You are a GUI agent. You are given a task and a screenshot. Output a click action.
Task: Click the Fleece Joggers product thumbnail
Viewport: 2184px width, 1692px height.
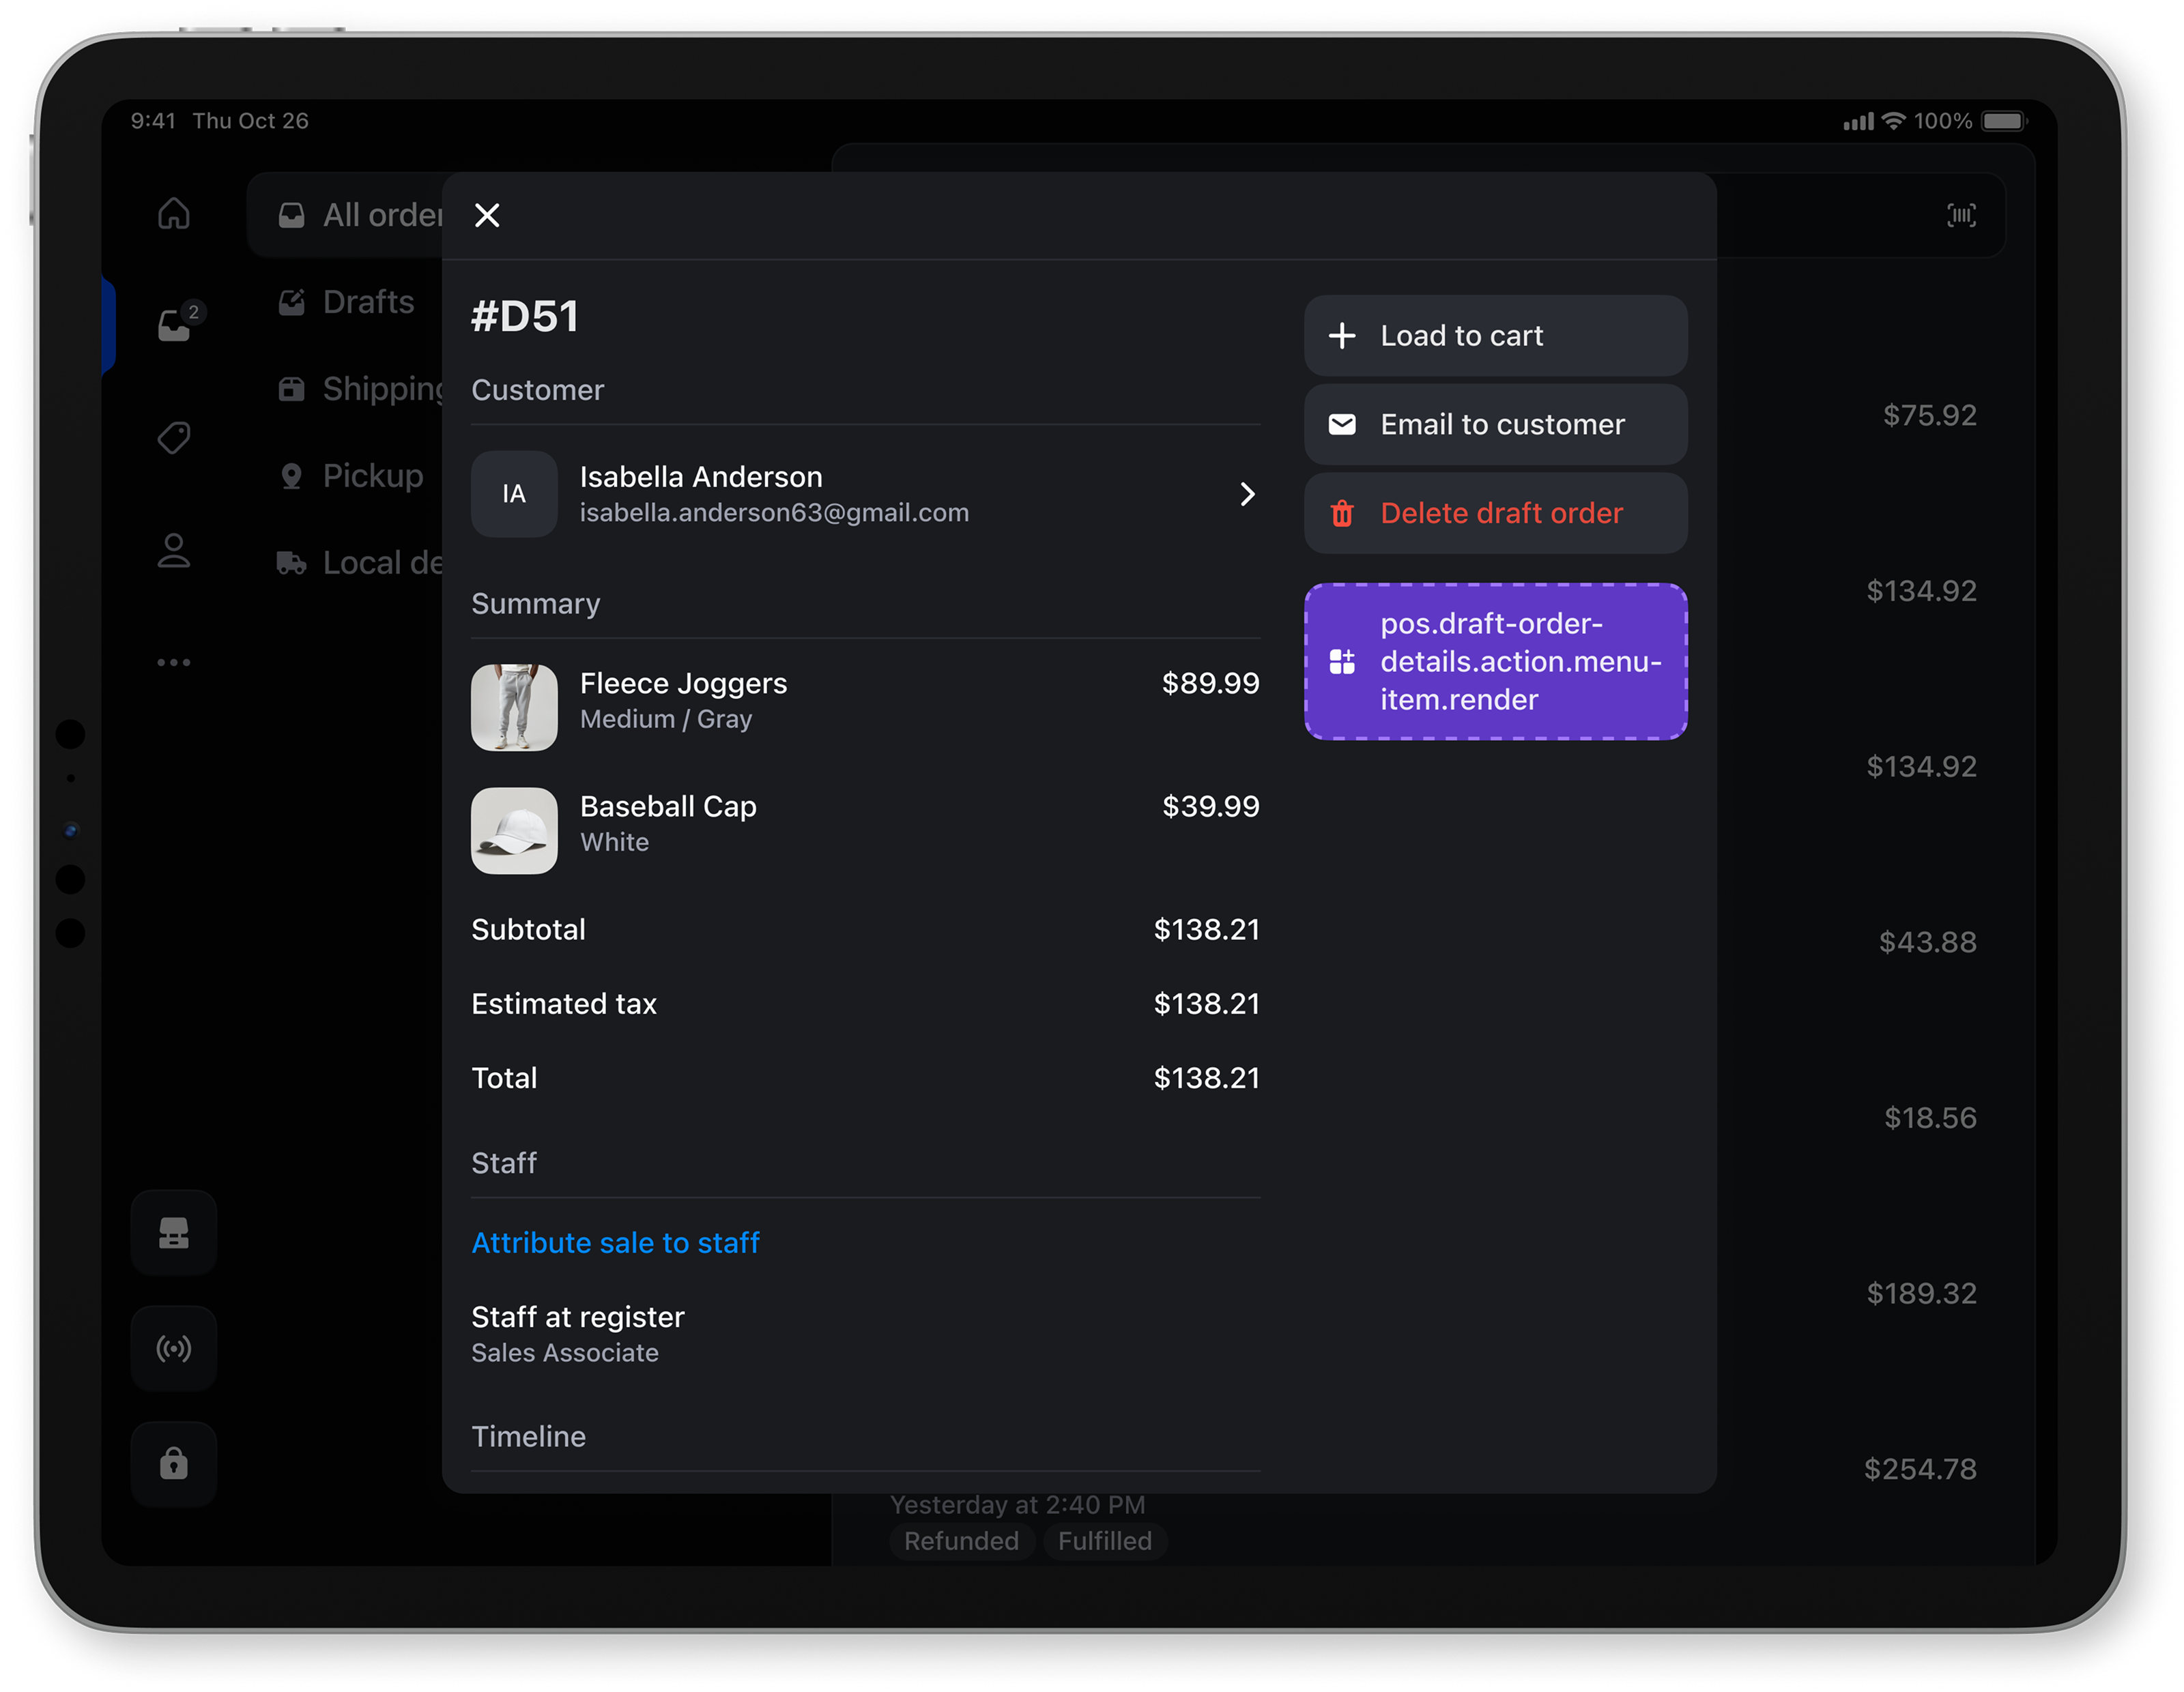click(x=514, y=708)
